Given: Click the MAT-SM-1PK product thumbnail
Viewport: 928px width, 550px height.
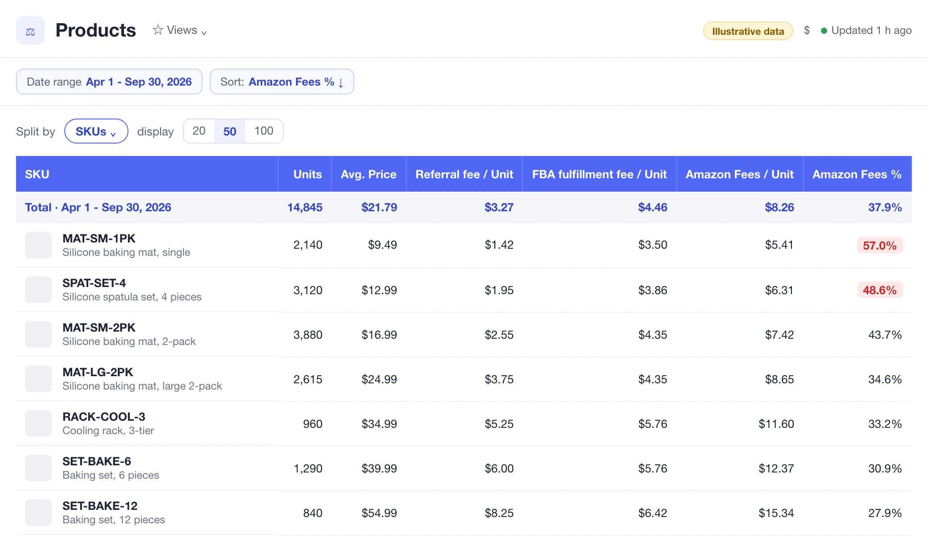Looking at the screenshot, I should 38,245.
